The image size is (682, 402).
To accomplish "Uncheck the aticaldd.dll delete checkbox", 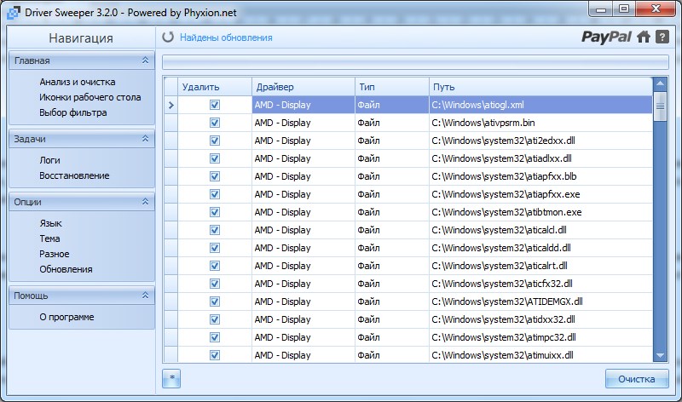I will pos(215,248).
